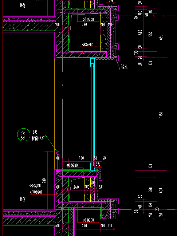Click the 240 dimension text

pos(76,187)
